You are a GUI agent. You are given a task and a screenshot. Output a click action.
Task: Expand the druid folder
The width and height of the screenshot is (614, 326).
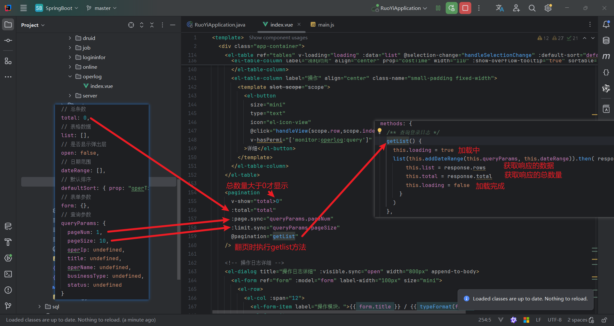click(x=70, y=38)
